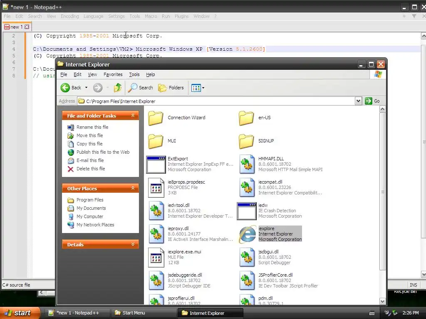426x319 pixels.
Task: Click Explorer's vertical scrollbar down arrow
Action: pyautogui.click(x=383, y=302)
